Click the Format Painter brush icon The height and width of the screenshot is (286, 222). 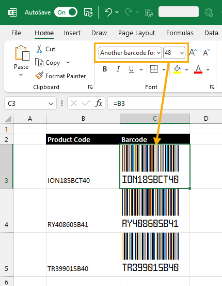pos(39,76)
